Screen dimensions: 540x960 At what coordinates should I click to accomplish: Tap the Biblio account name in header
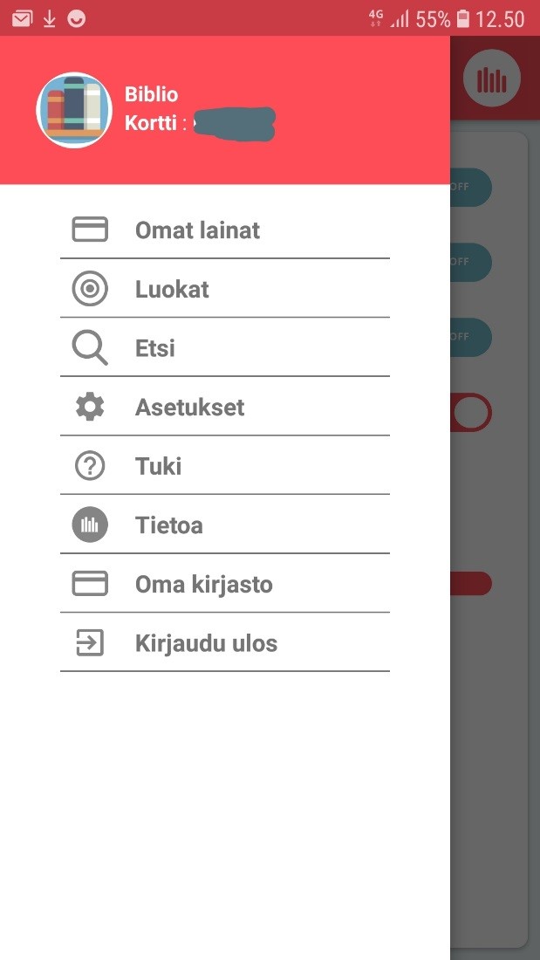click(152, 94)
